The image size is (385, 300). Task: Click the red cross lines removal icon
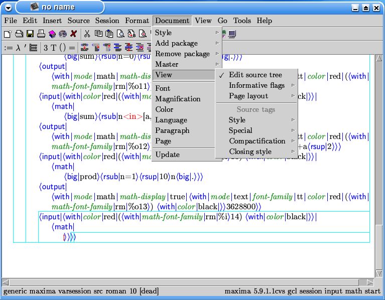pos(140,47)
